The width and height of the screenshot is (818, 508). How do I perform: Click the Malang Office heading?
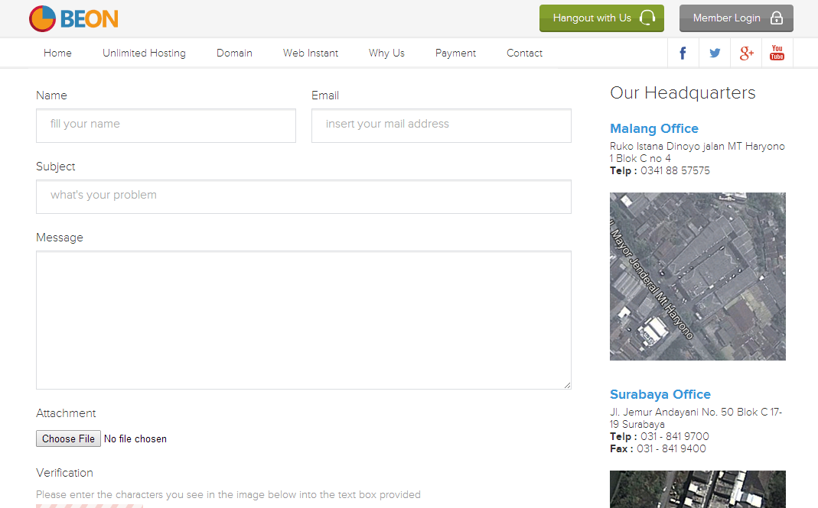click(x=654, y=128)
